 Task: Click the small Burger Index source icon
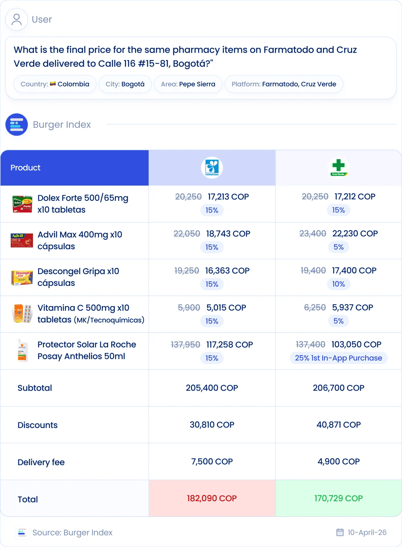pyautogui.click(x=22, y=532)
